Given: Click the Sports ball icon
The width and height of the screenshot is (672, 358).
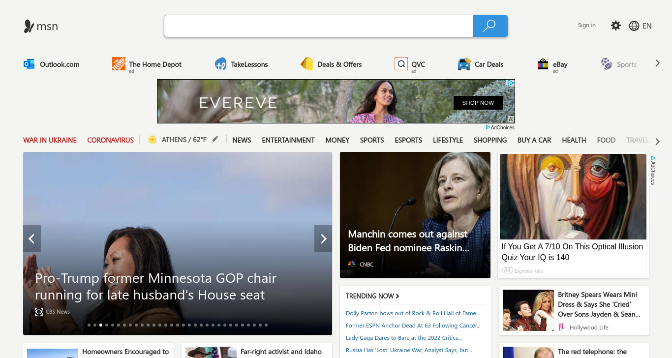Looking at the screenshot, I should 607,63.
